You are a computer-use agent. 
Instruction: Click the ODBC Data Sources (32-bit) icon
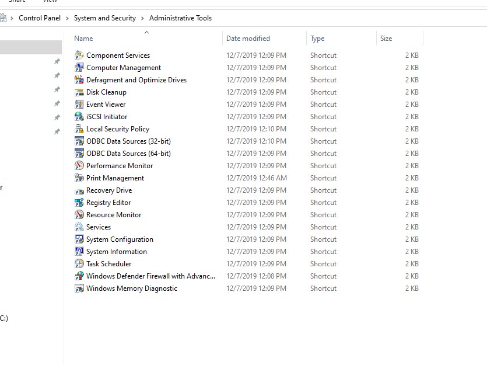click(x=79, y=141)
